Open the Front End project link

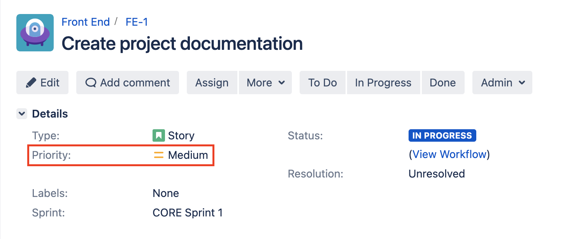pyautogui.click(x=86, y=22)
